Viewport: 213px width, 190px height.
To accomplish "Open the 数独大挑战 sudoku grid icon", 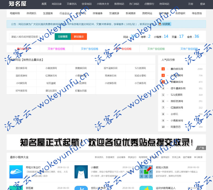I will coord(146,172).
